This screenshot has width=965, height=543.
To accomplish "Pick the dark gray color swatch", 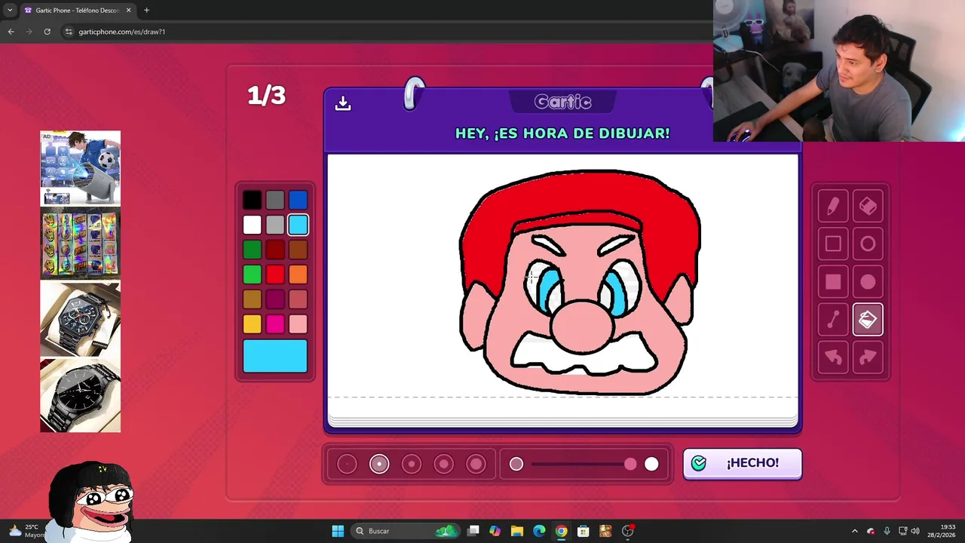I will tap(275, 200).
